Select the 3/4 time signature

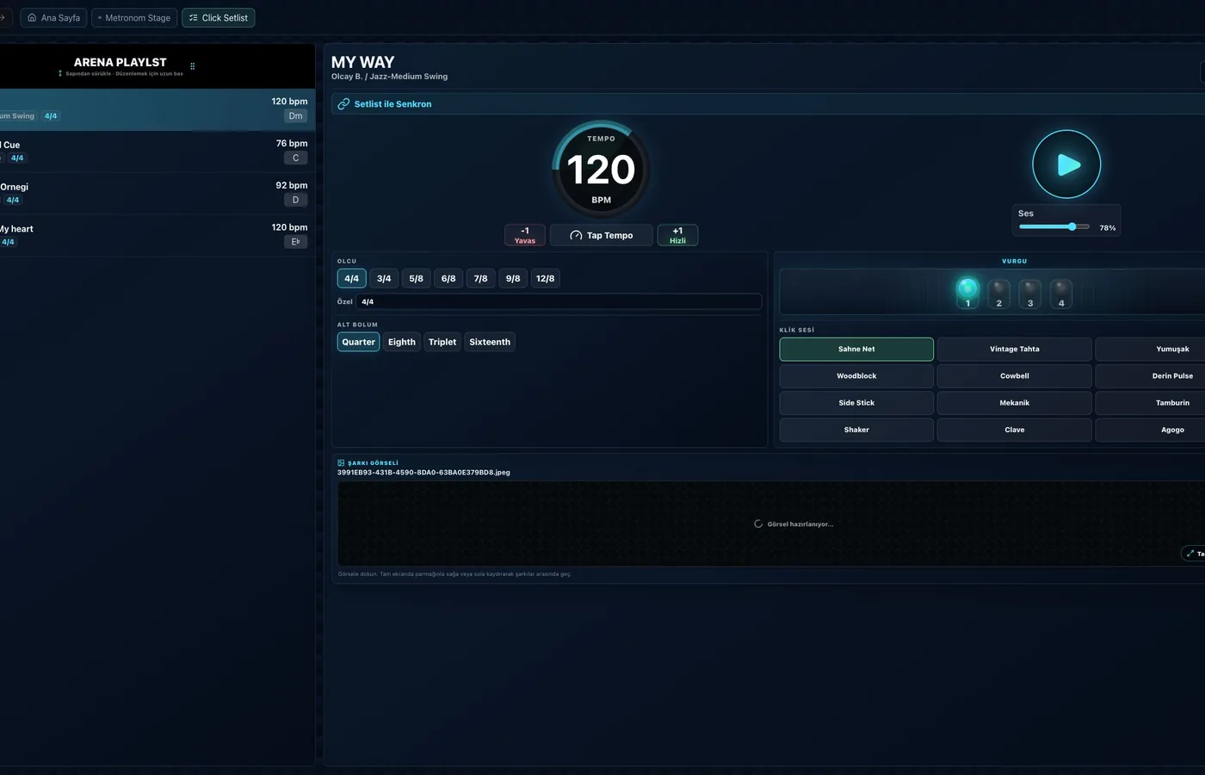(x=384, y=278)
